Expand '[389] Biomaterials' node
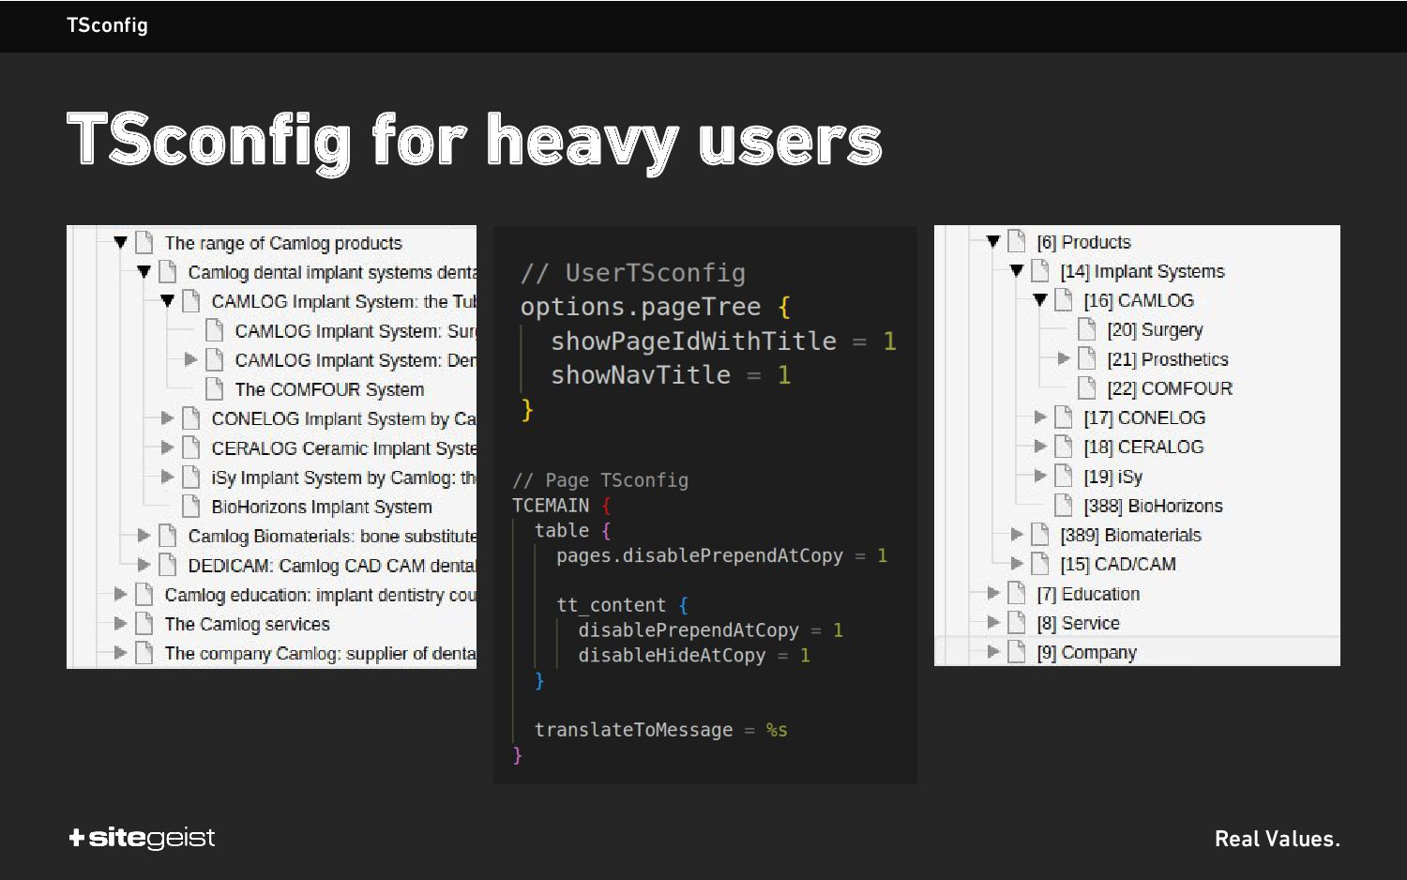The image size is (1407, 880). pos(1016,534)
